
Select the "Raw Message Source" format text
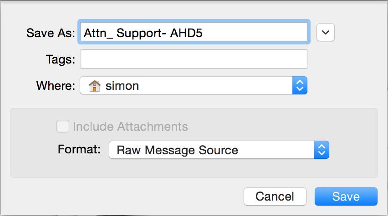click(x=177, y=150)
